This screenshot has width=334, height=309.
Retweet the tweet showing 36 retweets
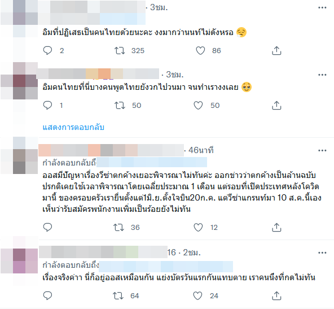pos(118,227)
